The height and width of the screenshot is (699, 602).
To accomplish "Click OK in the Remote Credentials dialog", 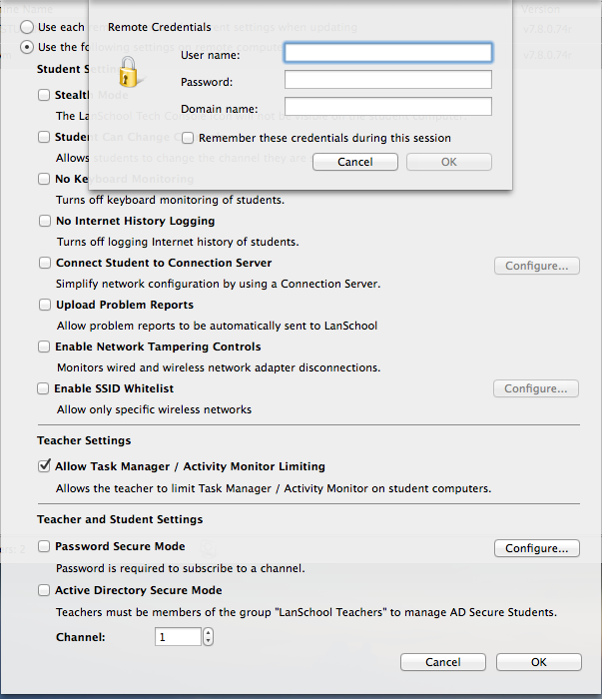I will [x=448, y=162].
